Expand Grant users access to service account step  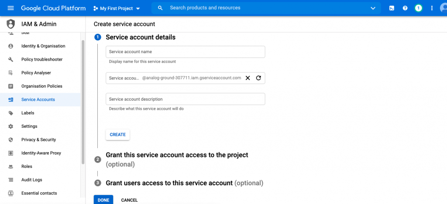185,183
